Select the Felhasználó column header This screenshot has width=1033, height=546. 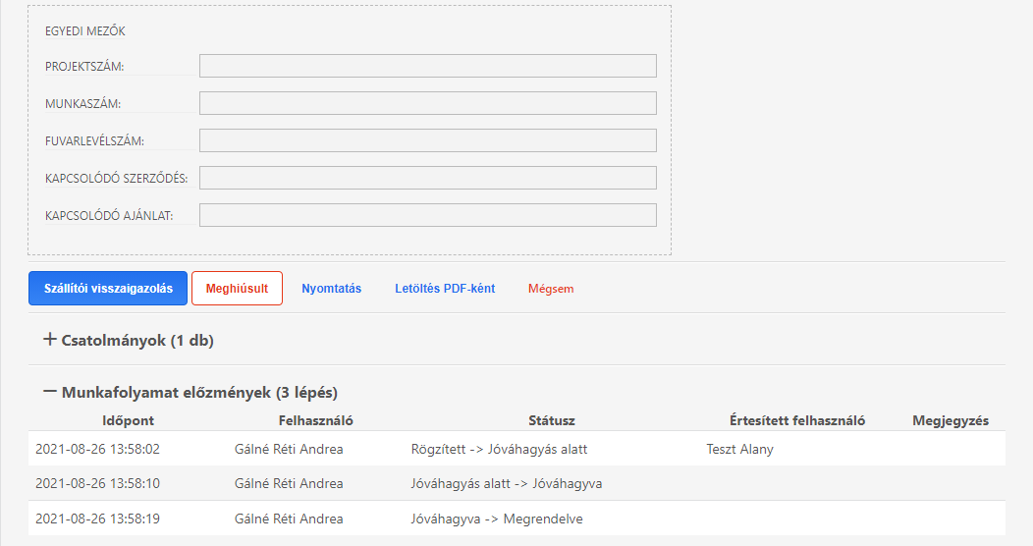click(x=315, y=420)
